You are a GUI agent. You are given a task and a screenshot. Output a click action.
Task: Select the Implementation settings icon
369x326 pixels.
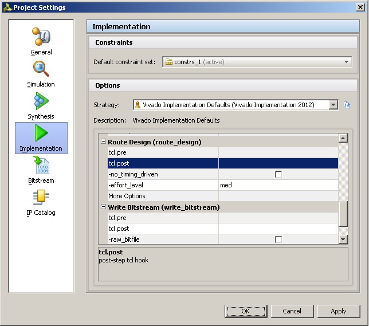pos(41,138)
